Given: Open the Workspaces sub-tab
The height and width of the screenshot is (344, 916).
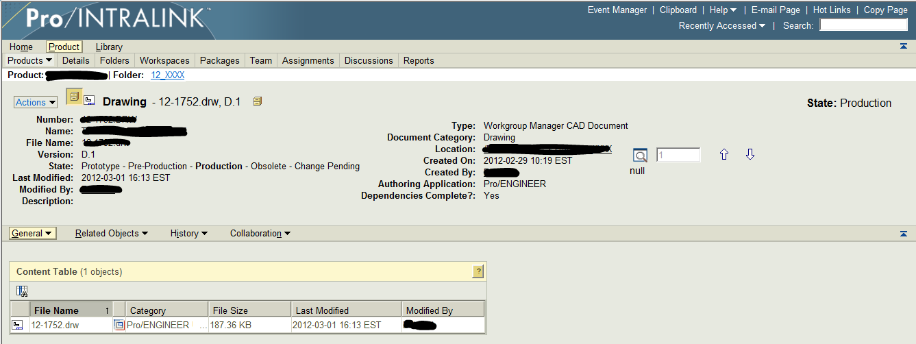Looking at the screenshot, I should [x=164, y=60].
